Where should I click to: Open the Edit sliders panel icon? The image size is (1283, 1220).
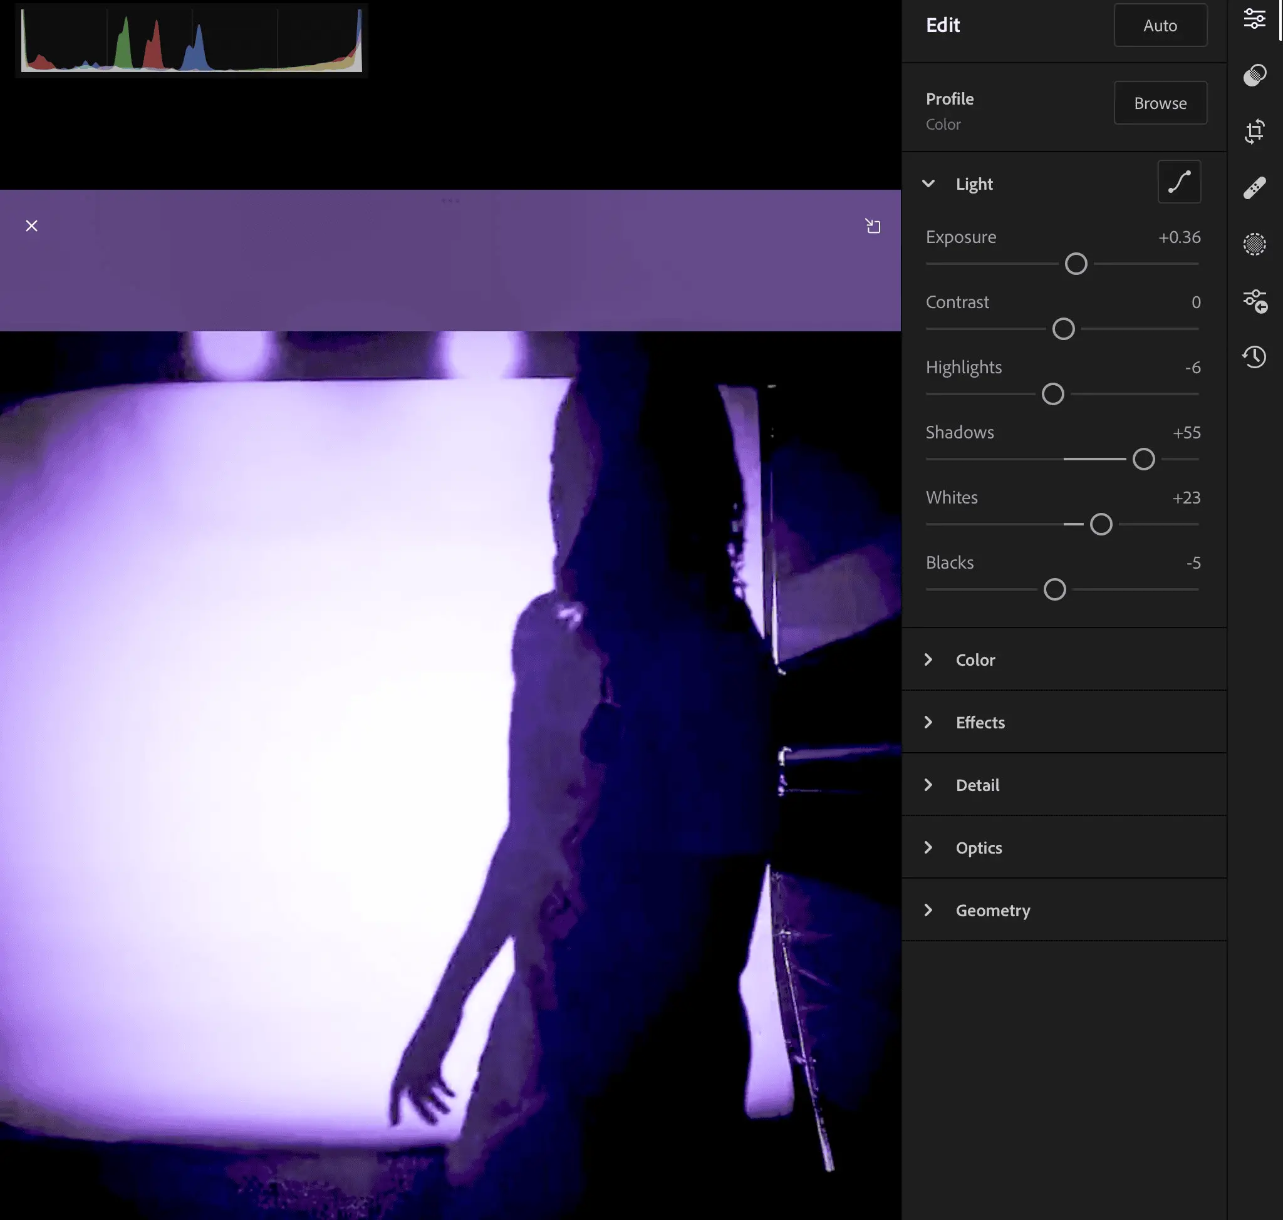click(1254, 18)
